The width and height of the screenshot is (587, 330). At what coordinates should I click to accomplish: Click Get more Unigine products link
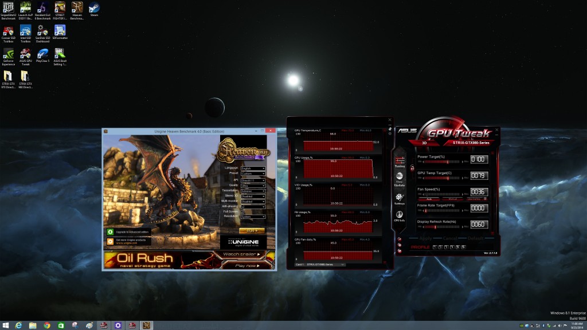click(129, 242)
